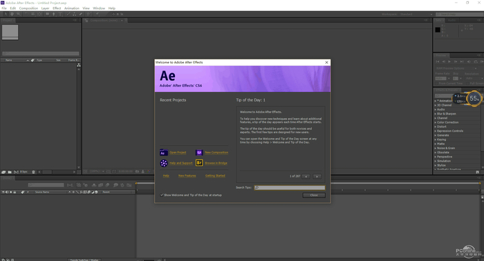
Task: Open the Getting Started link
Action: 215,175
